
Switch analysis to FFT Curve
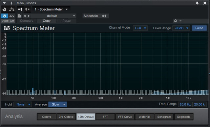point(125,117)
